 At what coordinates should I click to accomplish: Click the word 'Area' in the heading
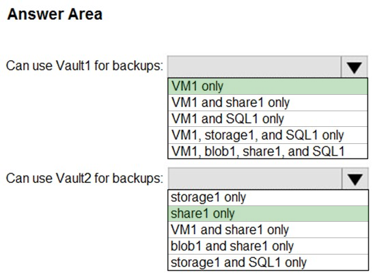click(x=85, y=14)
